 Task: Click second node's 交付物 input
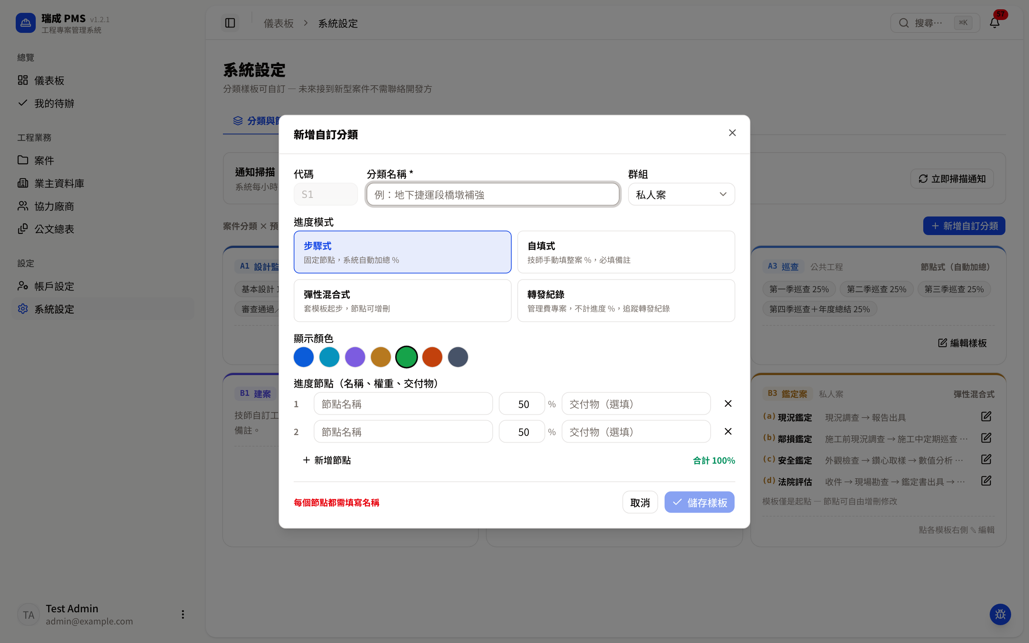click(x=636, y=432)
